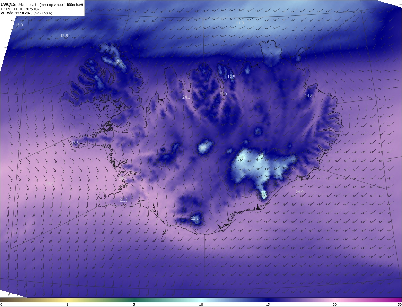The height and width of the screenshot is (307, 402).
Task: Click the 10 tick on the color scale
Action: tap(201, 304)
